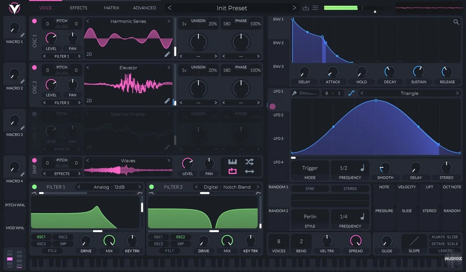Select next wavetable after Harmonic Series

coord(169,21)
